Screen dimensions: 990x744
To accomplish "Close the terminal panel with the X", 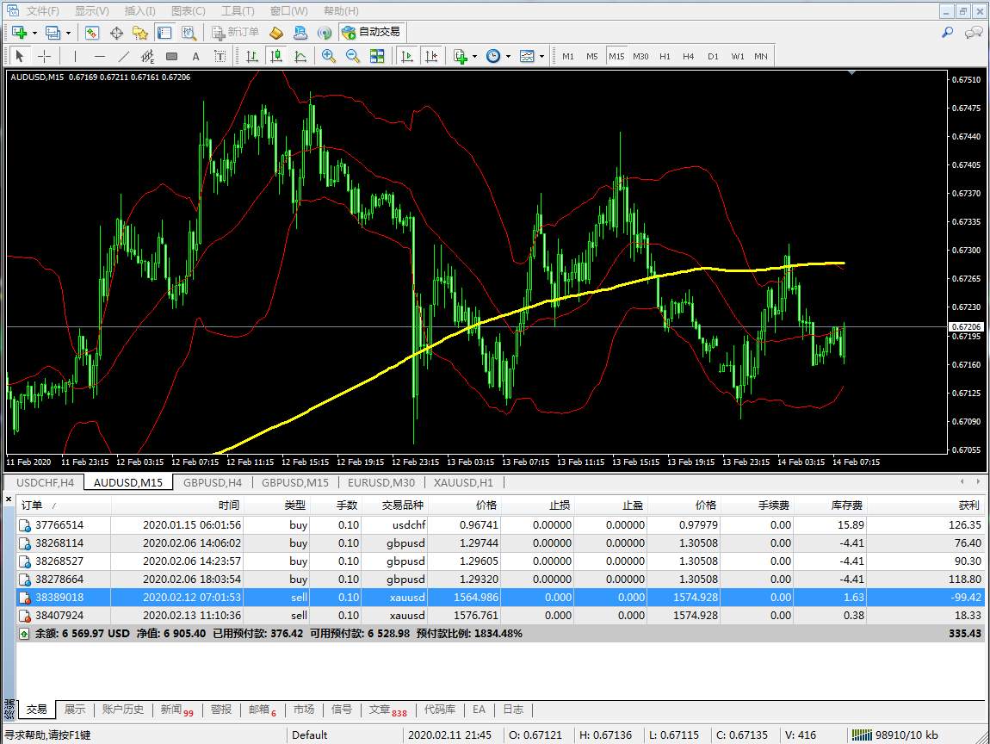I will 9,499.
